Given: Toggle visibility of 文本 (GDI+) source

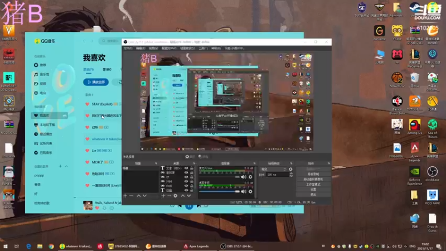Looking at the screenshot, I should click(186, 168).
